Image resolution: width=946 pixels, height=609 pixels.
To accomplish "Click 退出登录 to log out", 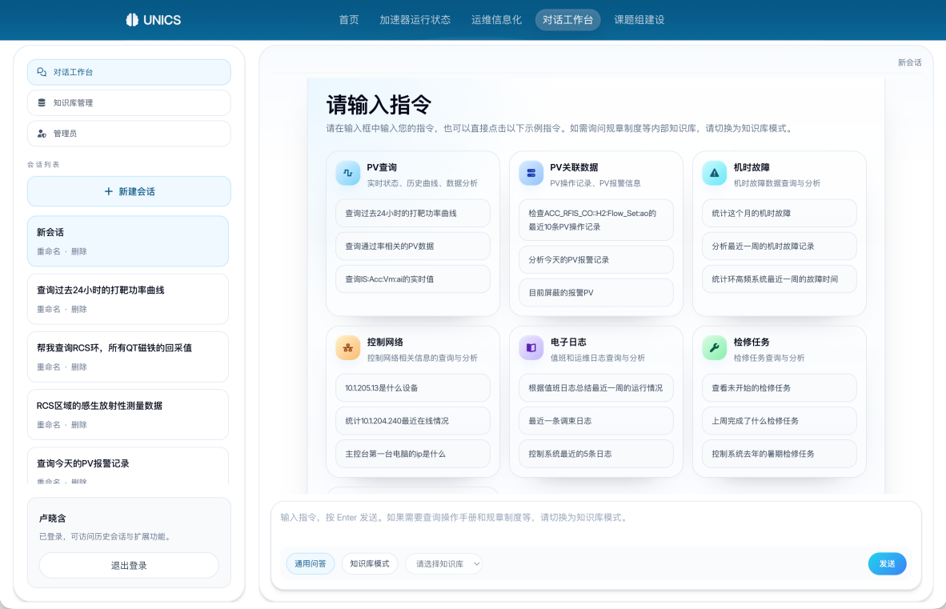I will tap(129, 565).
